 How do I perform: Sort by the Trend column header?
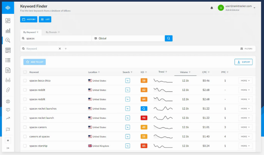pyautogui.click(x=163, y=72)
